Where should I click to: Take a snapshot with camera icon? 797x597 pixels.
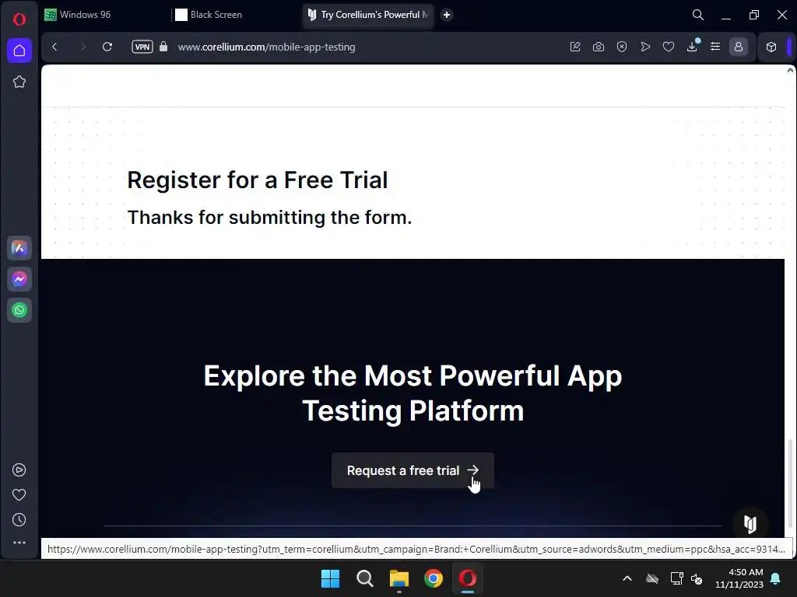tap(599, 47)
